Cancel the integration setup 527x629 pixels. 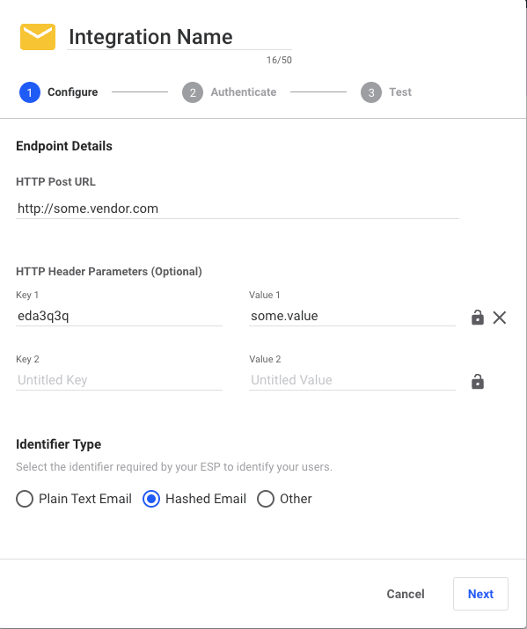tap(405, 594)
